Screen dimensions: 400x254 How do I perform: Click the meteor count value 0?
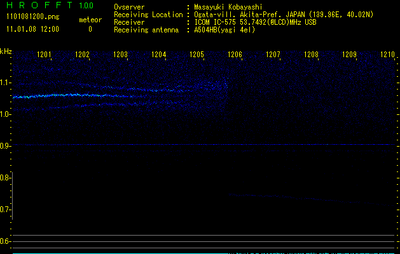(x=90, y=29)
